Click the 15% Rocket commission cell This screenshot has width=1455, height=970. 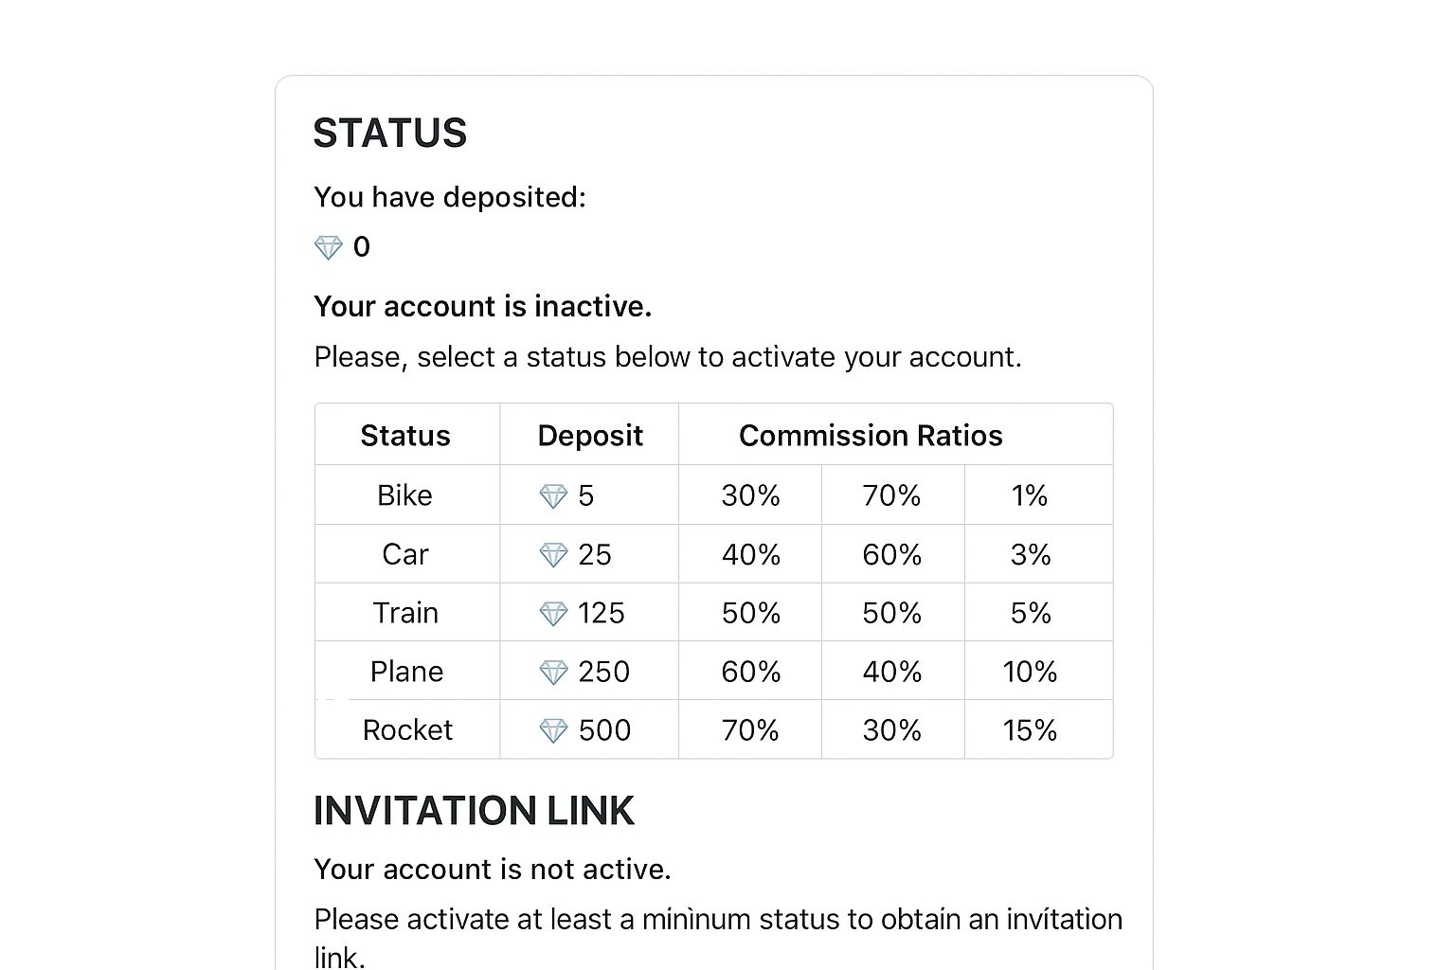1030,730
